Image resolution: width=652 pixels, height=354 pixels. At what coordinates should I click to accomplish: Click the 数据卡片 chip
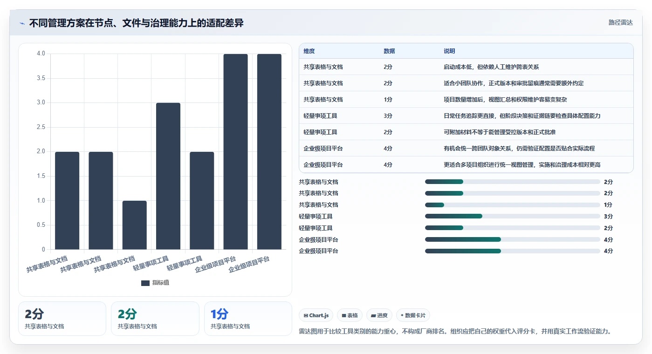pos(413,315)
